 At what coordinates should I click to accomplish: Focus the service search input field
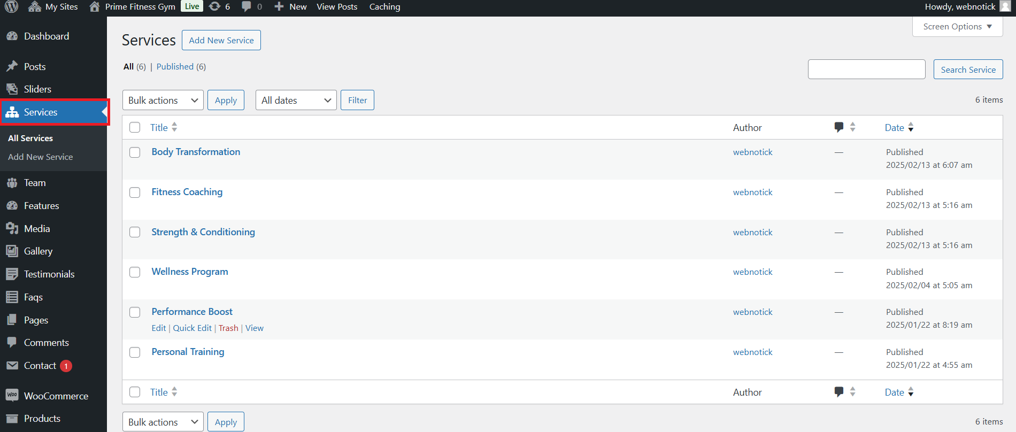pyautogui.click(x=866, y=70)
